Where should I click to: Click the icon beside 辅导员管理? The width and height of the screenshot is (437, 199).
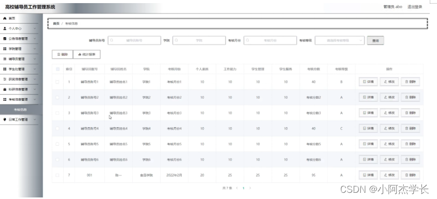(5, 59)
